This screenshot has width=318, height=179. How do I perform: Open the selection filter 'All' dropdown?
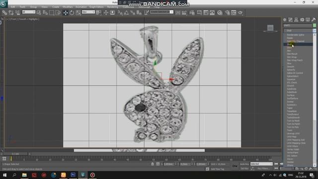29,12
